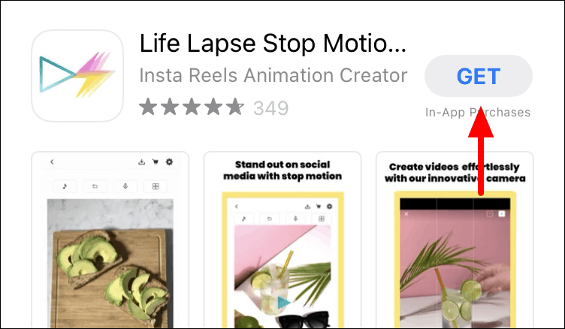Click the Life Lapse Stop Motion title
This screenshot has width=565, height=329.
click(x=273, y=44)
